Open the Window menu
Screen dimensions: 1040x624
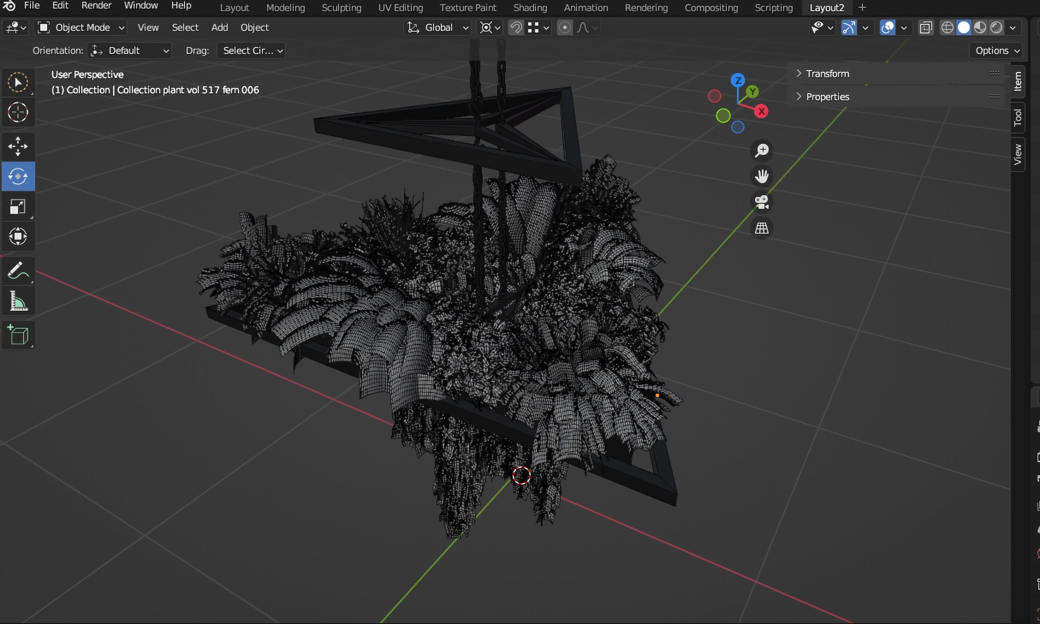pos(141,6)
